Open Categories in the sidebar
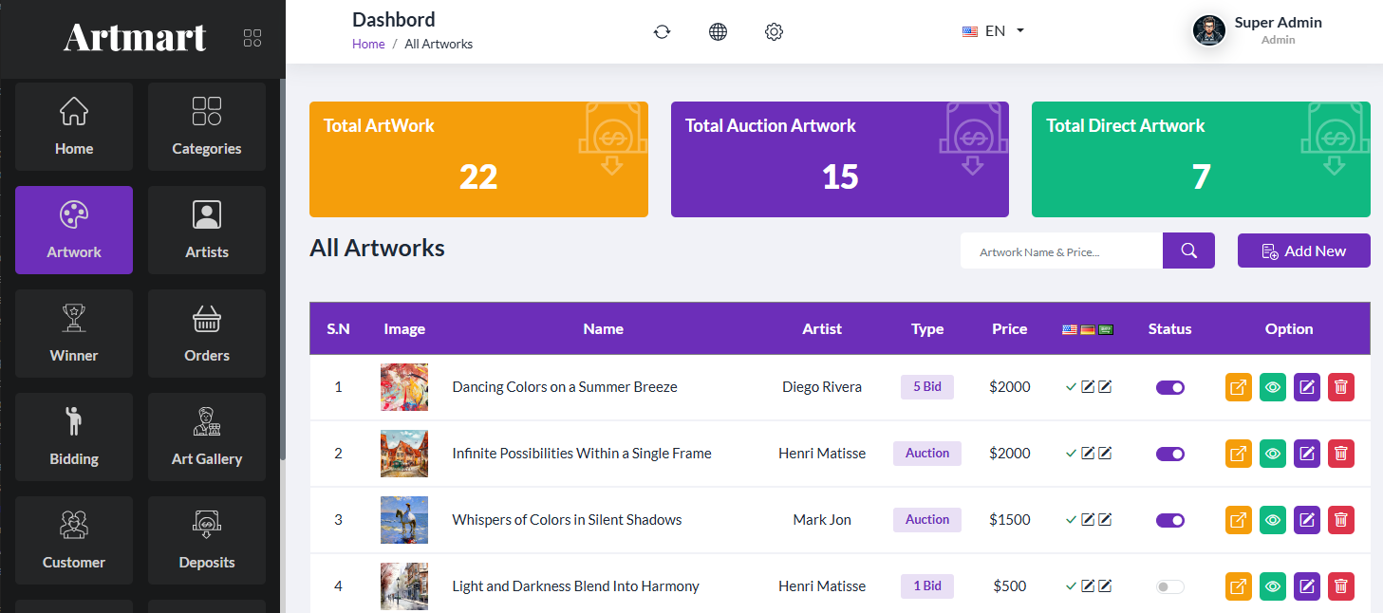This screenshot has height=613, width=1383. (207, 126)
